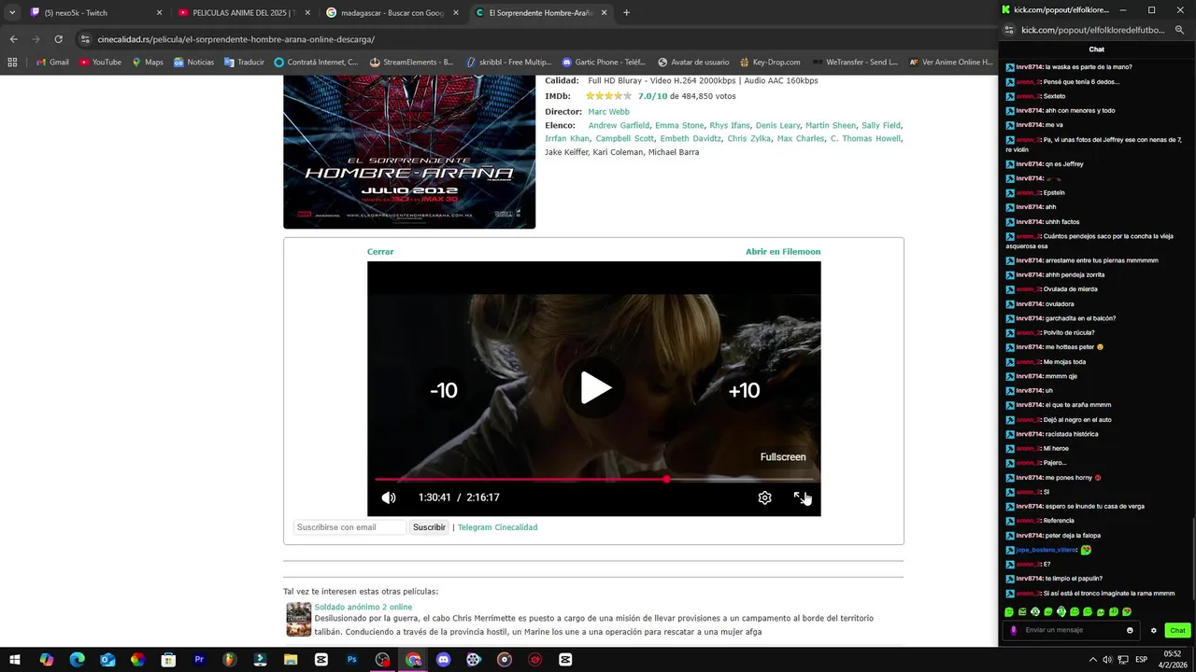The height and width of the screenshot is (672, 1196).
Task: Play the Spider-Man movie video
Action: click(595, 388)
